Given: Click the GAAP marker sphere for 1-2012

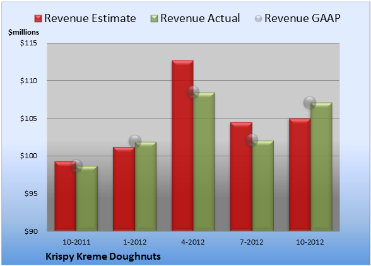Looking at the screenshot, I should (135, 141).
